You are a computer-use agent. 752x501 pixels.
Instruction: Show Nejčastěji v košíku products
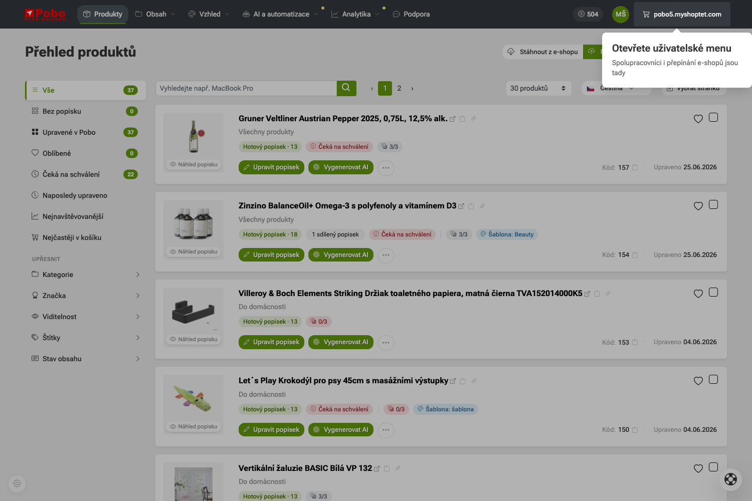85,237
